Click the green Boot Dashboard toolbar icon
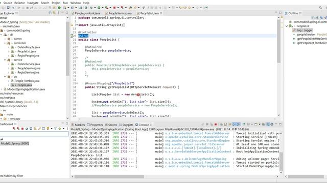Image resolution: width=327 pixels, height=183 pixels. [x=59, y=8]
